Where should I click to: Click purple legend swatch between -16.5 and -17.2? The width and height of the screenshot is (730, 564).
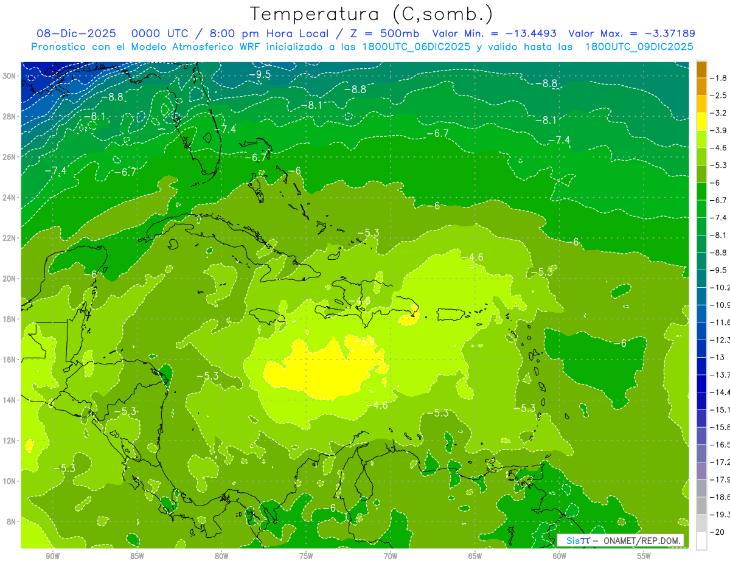pos(701,453)
